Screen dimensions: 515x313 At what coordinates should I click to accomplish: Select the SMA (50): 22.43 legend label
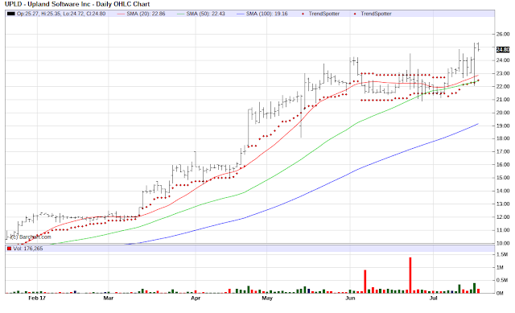click(x=205, y=14)
